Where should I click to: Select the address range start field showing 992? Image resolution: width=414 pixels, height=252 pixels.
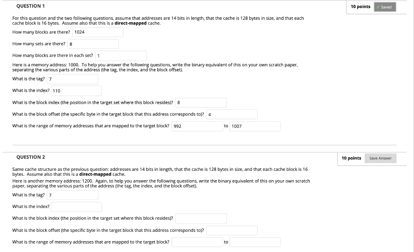[x=197, y=126]
